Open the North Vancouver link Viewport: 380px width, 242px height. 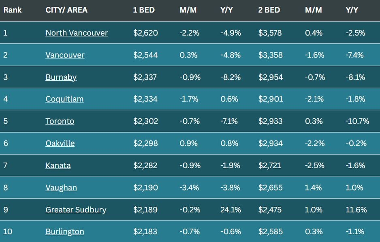point(77,33)
